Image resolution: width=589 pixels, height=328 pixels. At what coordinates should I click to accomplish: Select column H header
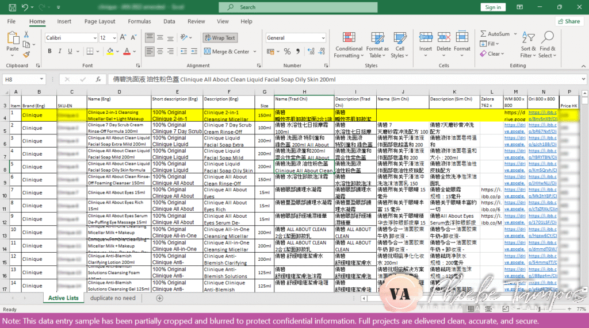click(304, 92)
